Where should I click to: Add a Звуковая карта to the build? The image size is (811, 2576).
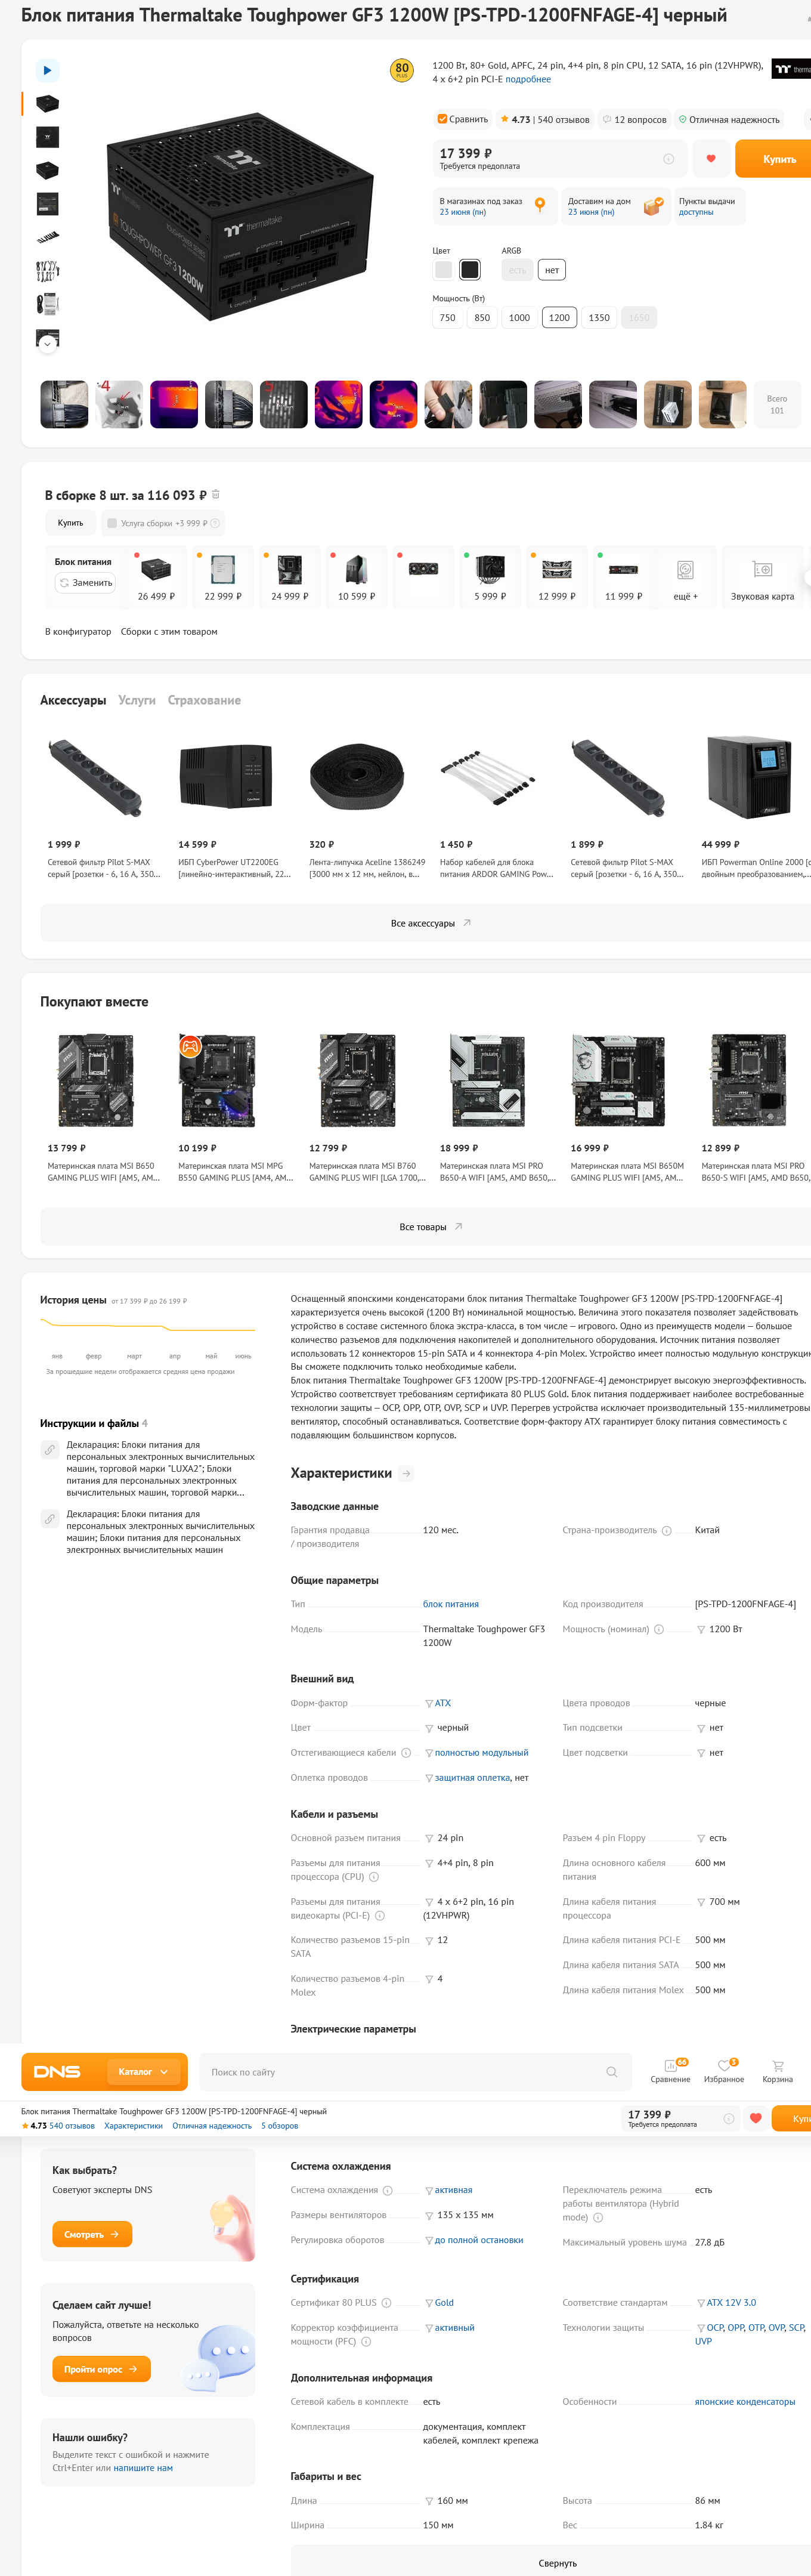pos(762,577)
